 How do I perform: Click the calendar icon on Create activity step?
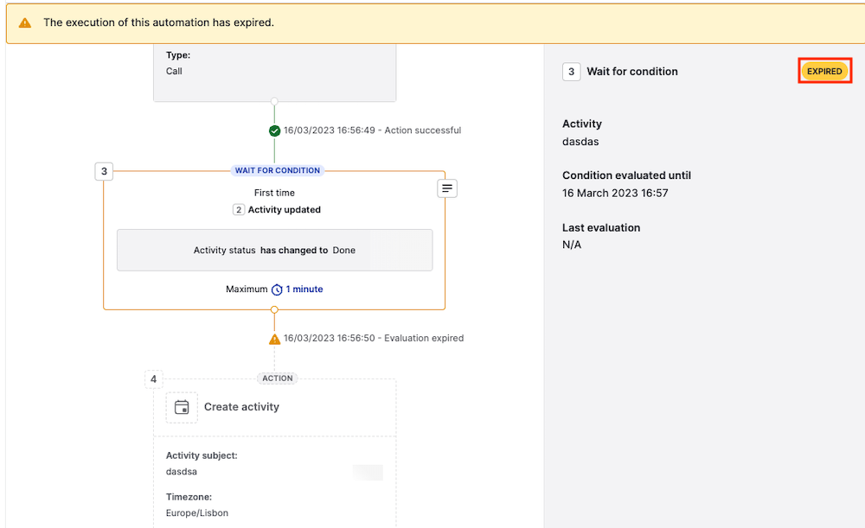coord(181,406)
